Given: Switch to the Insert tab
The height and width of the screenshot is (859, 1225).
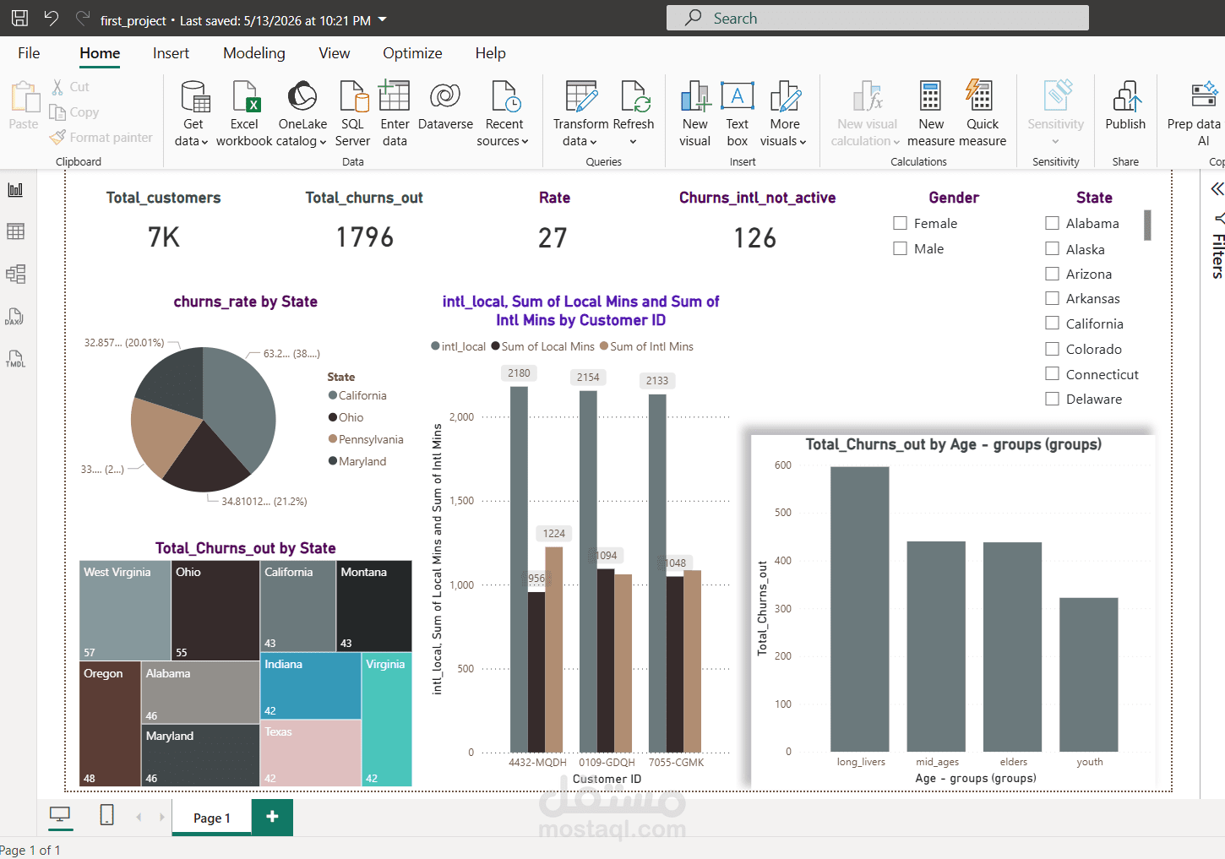Looking at the screenshot, I should 171,53.
